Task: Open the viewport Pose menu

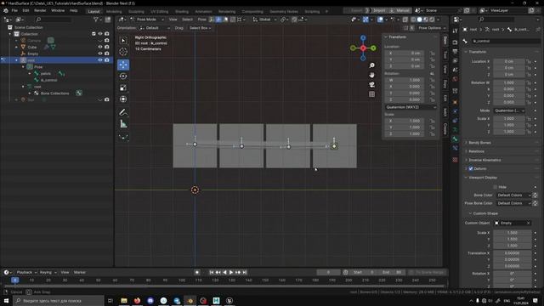Action: [202, 20]
